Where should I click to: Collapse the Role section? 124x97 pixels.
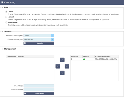tap(3, 7)
